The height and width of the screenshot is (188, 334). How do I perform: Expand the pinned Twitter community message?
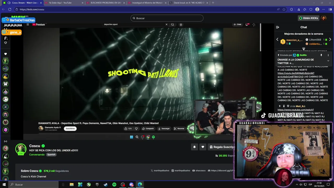[x=328, y=61]
